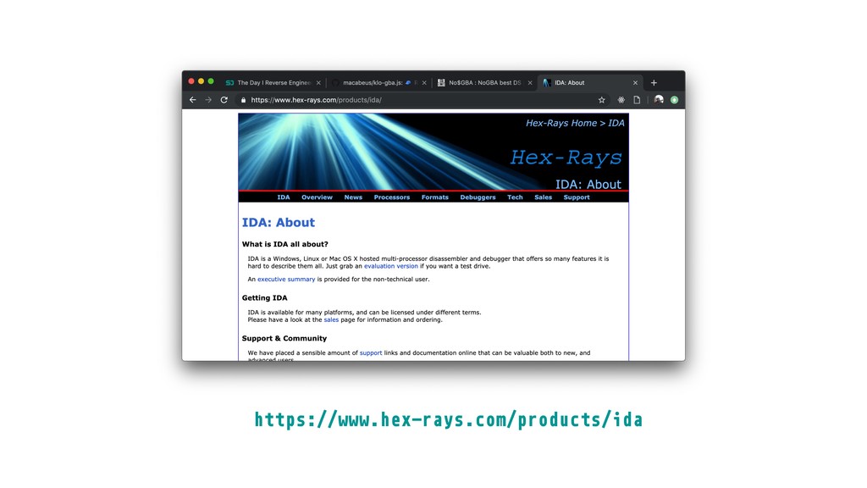The height and width of the screenshot is (488, 867).
Task: Click the 'IDA' breadcrumb link in banner
Action: (616, 124)
